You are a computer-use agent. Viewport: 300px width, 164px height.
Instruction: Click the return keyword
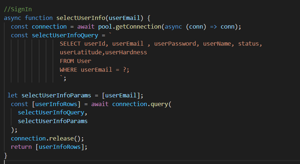click(x=21, y=147)
